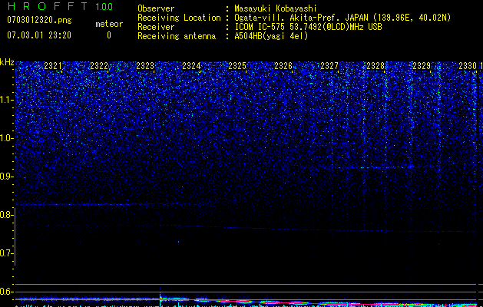This screenshot has width=483, height=307.
Task: Select observer name Masayuki Kobayashi
Action: tap(276, 8)
